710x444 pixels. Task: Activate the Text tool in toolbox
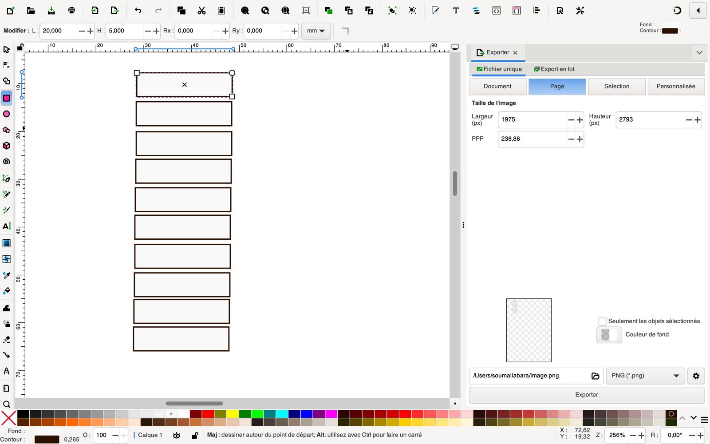6,226
